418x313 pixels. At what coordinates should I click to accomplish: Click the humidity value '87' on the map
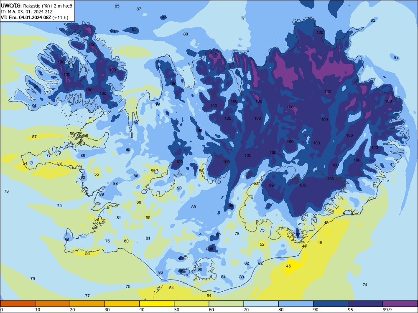[139, 9]
